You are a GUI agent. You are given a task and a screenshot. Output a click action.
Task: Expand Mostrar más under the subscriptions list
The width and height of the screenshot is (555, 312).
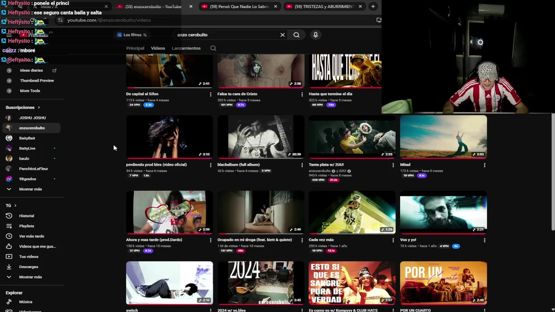click(30, 189)
